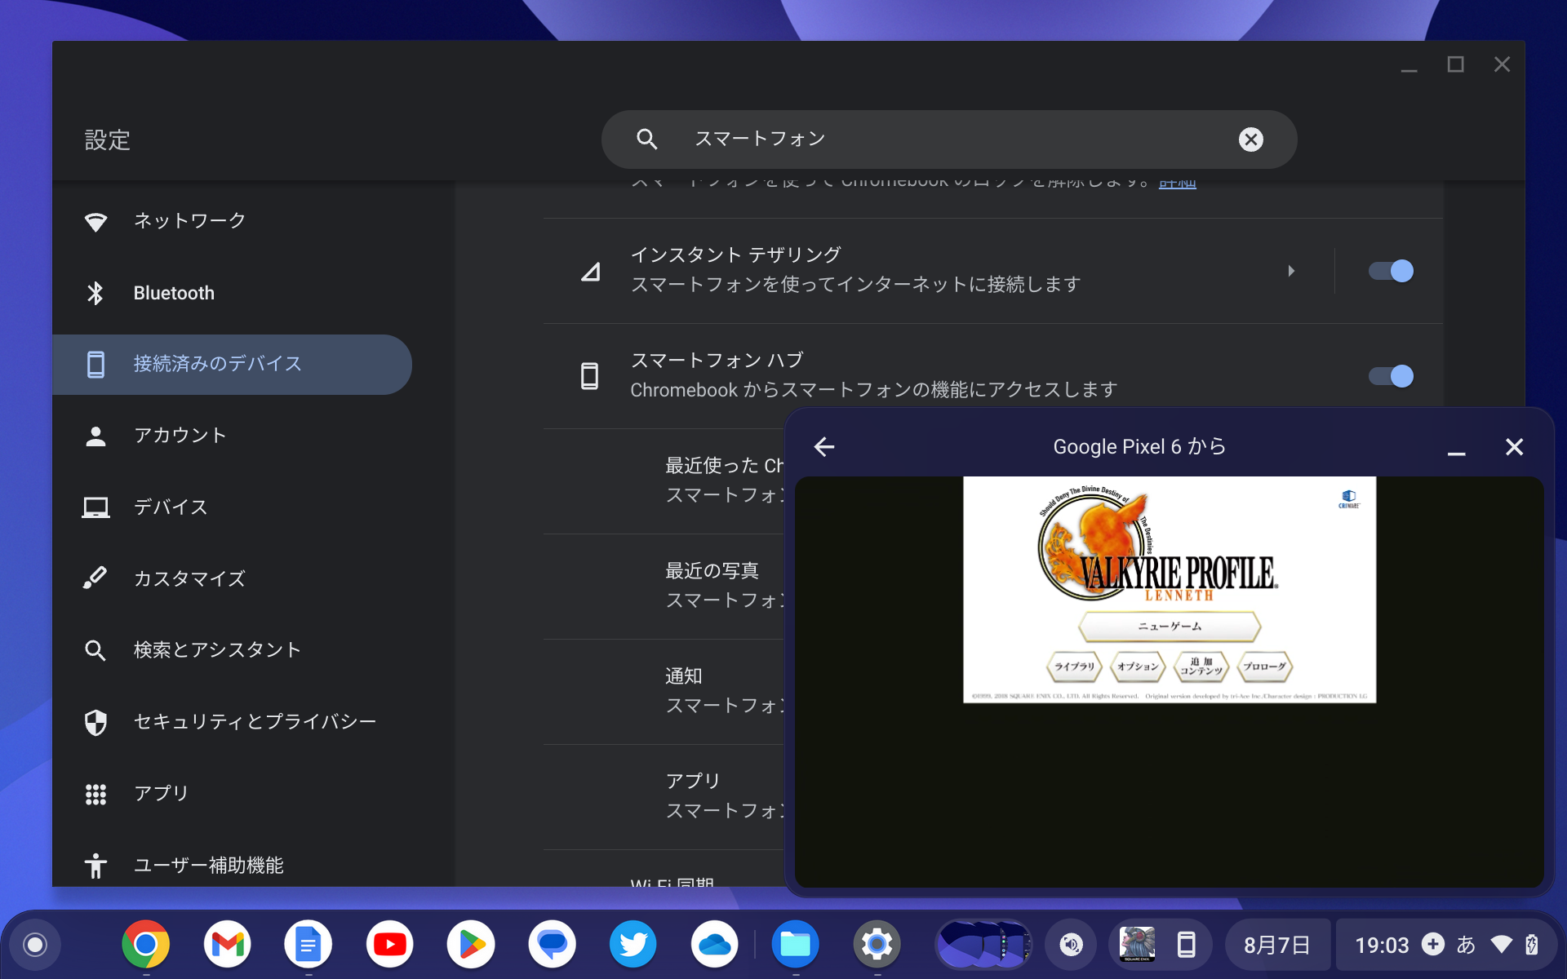Launch Google Play Store from the shelf
This screenshot has width=1567, height=979.
pos(471,944)
